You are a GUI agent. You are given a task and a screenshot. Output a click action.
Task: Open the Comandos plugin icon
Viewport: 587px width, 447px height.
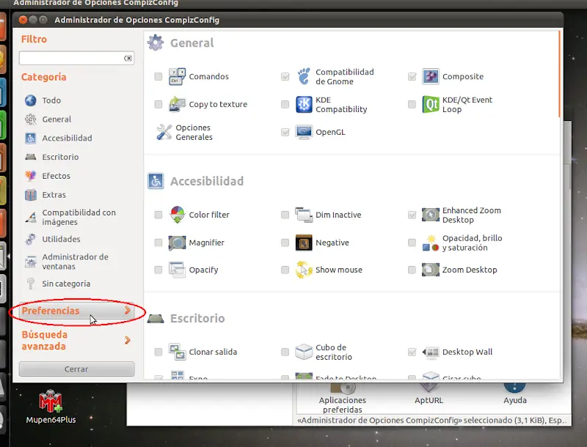tap(177, 77)
